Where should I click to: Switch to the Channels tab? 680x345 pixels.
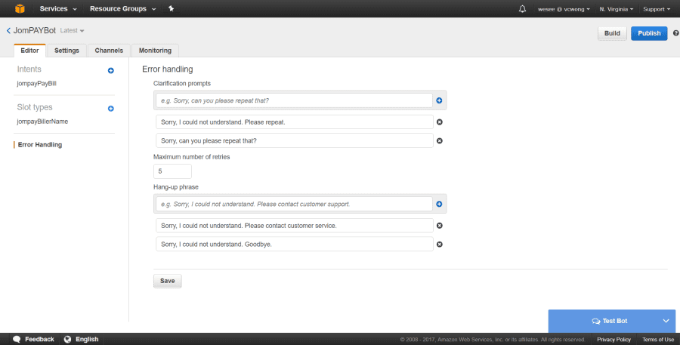[109, 51]
